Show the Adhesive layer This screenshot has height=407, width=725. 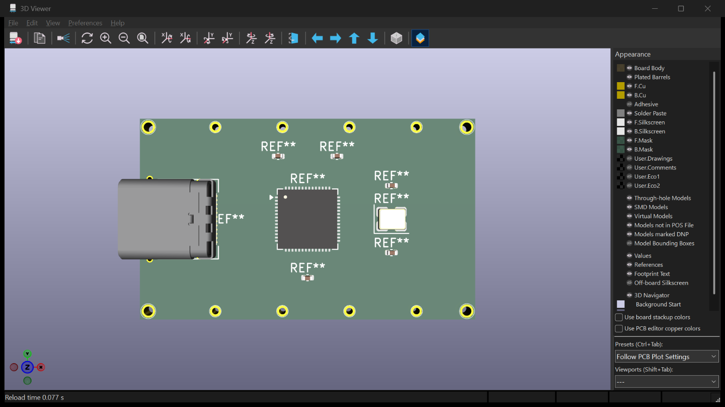(x=629, y=104)
